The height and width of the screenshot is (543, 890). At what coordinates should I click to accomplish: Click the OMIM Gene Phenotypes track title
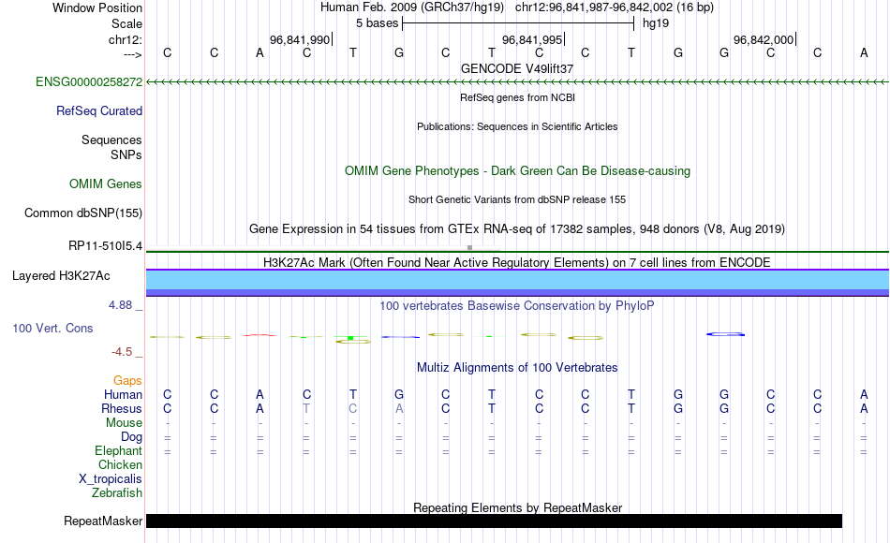517,170
